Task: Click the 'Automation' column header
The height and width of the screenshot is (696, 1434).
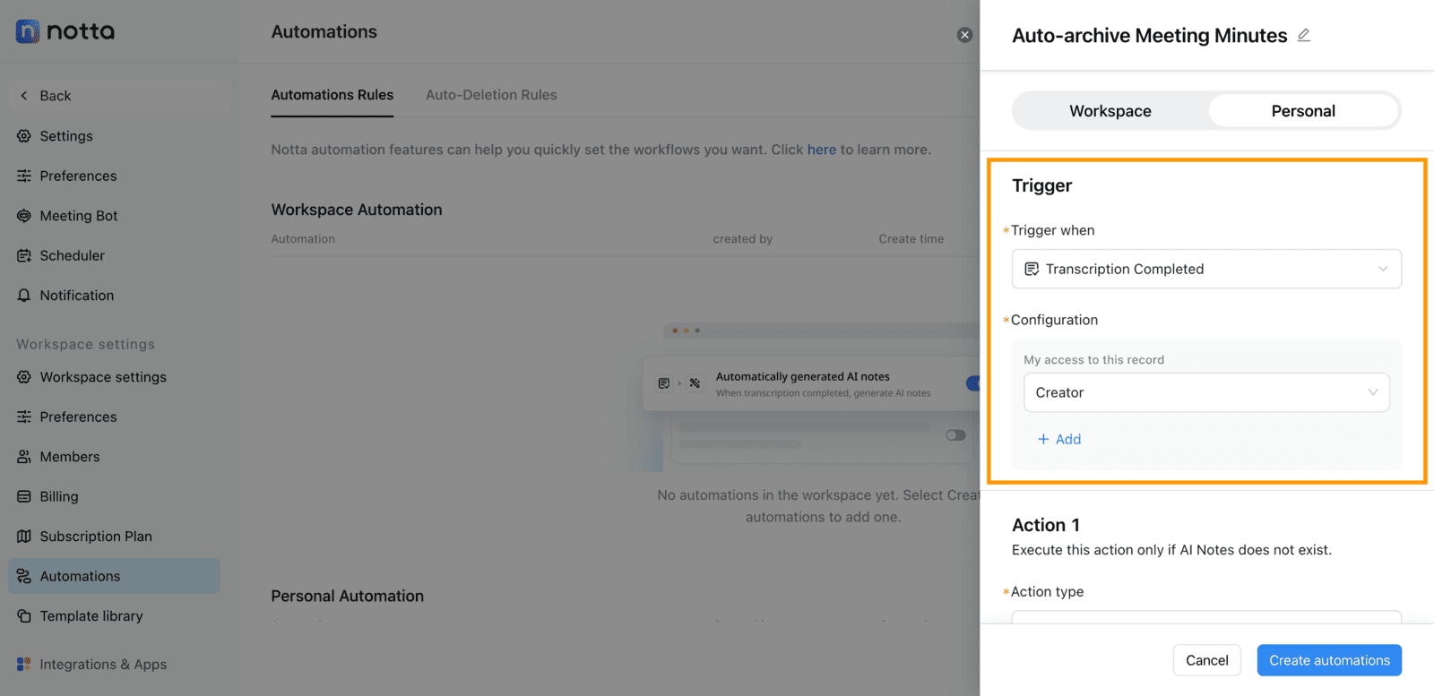Action: click(x=303, y=239)
